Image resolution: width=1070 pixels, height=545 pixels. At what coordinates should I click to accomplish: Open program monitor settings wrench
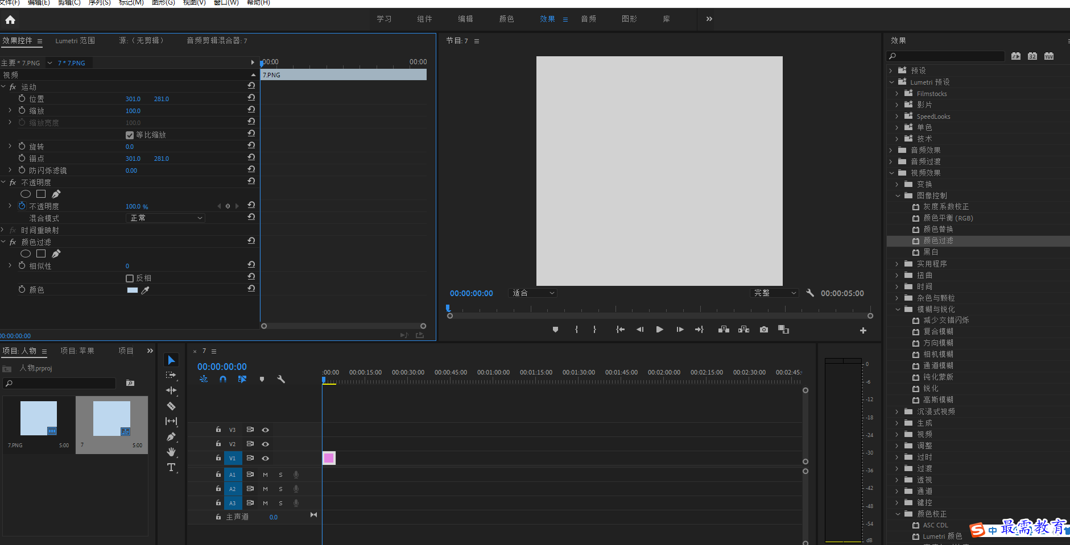(x=810, y=293)
